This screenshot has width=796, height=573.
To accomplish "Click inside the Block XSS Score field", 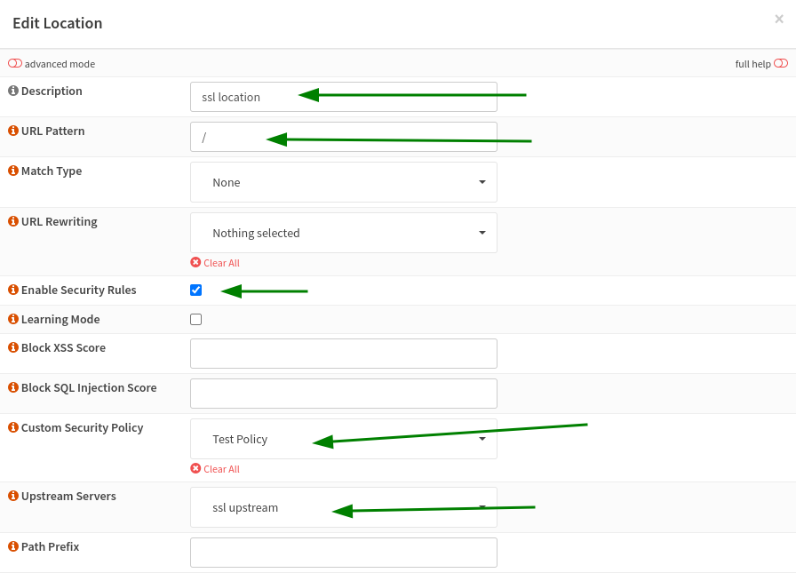I will tap(343, 353).
